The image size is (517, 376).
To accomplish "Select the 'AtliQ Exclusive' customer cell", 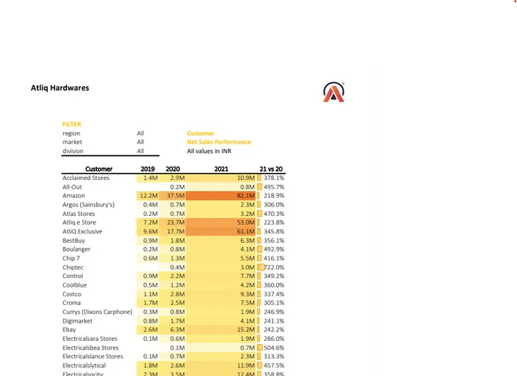I will point(82,231).
